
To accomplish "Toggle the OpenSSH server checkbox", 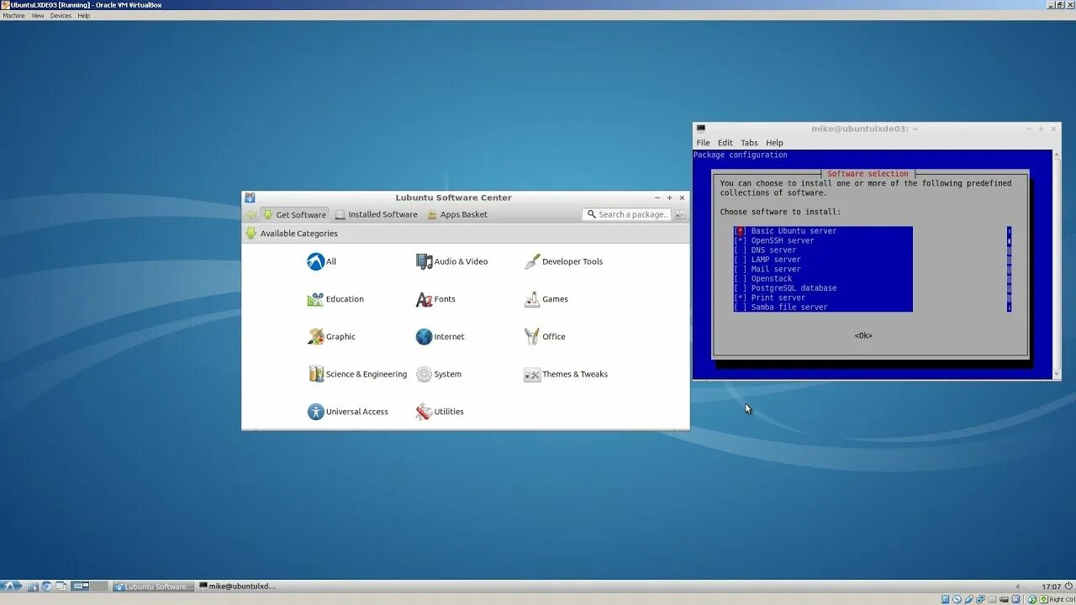I will [741, 240].
